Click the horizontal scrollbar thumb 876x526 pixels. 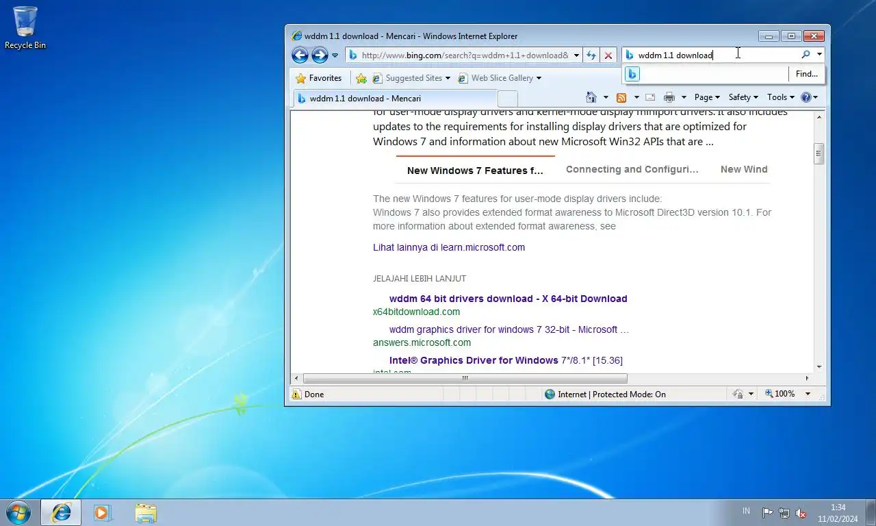(x=465, y=378)
